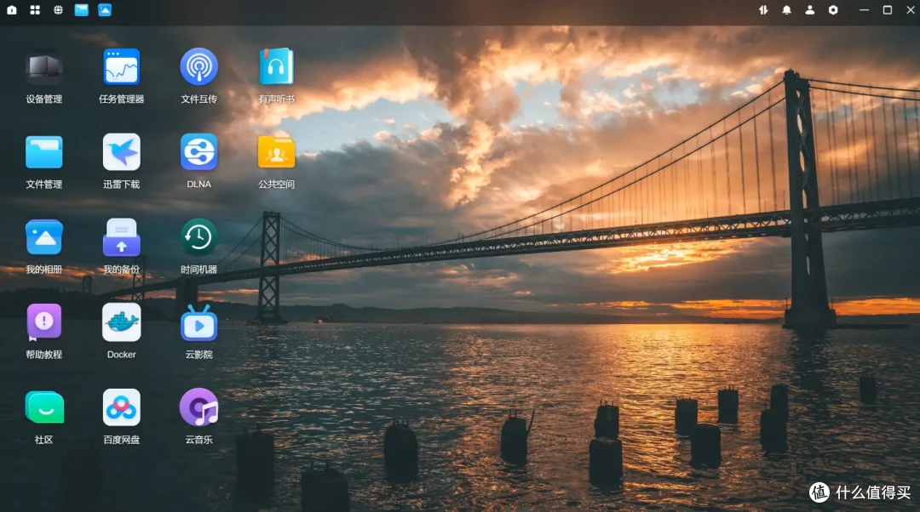Click the home icon in top bar
Viewport: 920px width, 512px height.
coord(12,10)
